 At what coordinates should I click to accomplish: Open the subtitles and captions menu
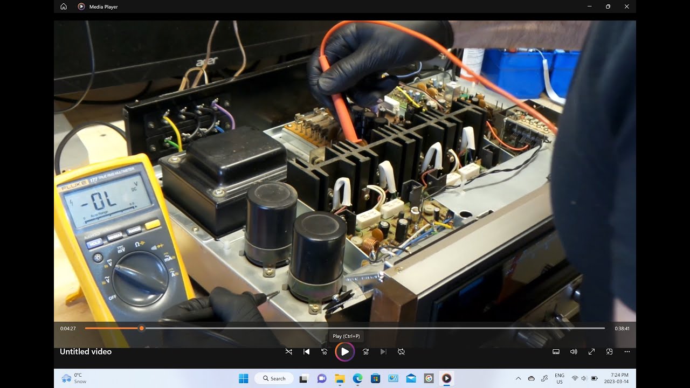556,351
